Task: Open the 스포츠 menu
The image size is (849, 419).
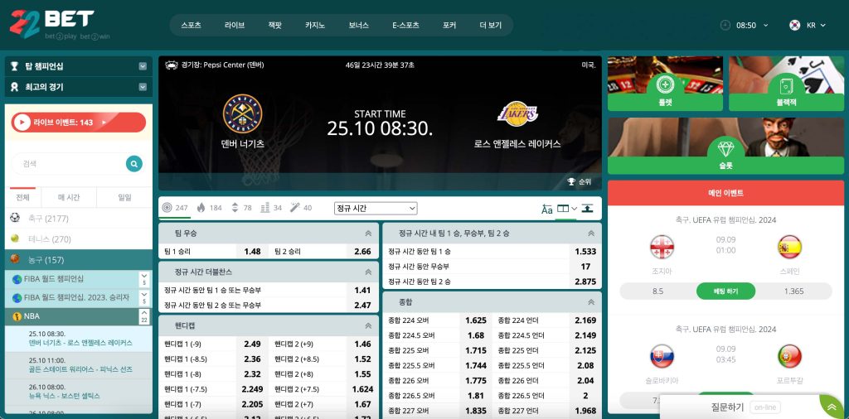Action: point(192,25)
